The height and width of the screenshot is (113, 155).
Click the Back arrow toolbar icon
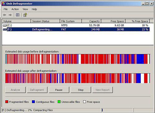(x=5, y=15)
